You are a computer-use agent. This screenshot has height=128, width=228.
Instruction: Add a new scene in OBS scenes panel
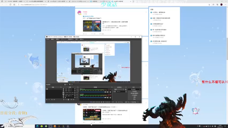click(x=47, y=100)
